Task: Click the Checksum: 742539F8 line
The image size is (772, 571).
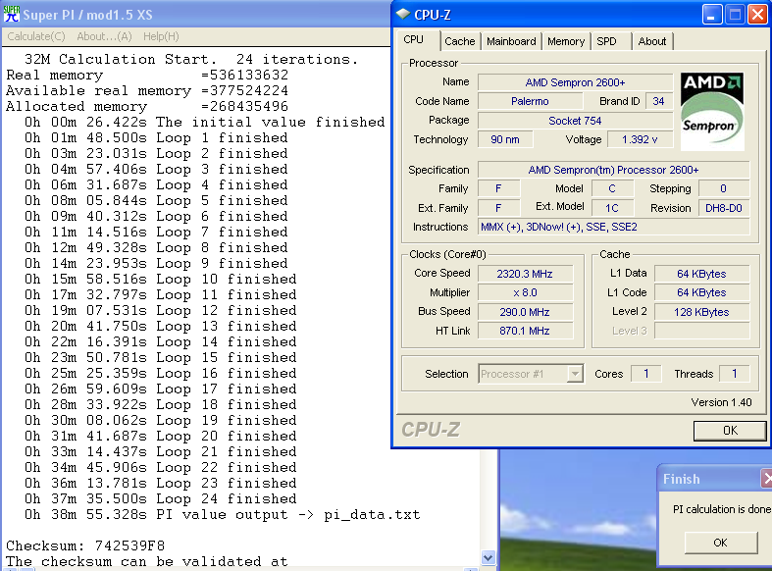Action: pyautogui.click(x=85, y=545)
